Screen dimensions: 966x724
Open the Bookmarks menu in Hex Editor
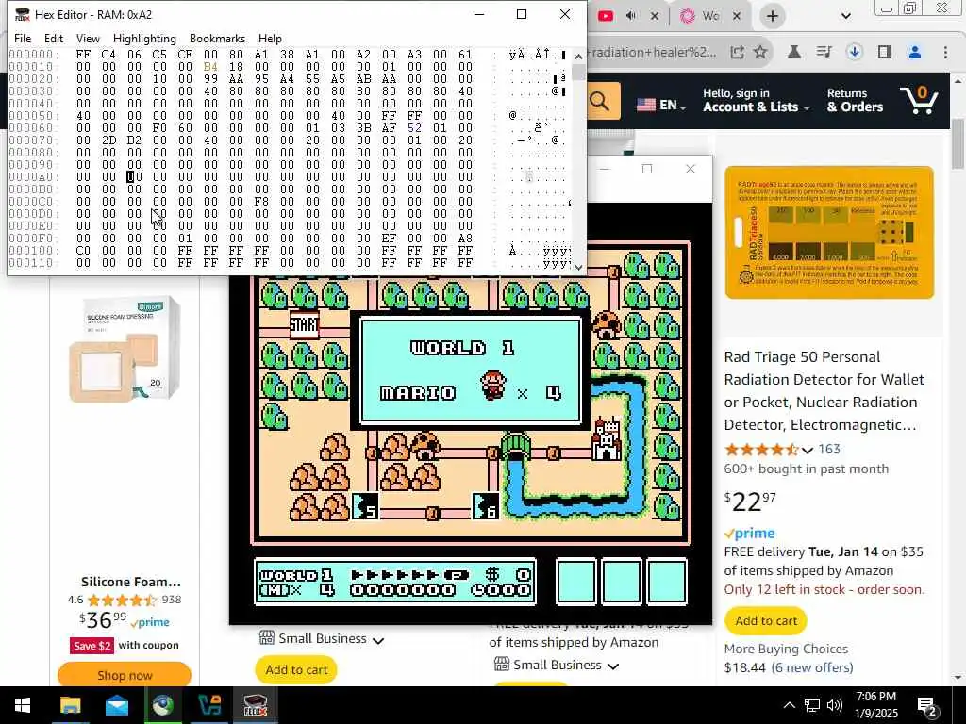[217, 38]
